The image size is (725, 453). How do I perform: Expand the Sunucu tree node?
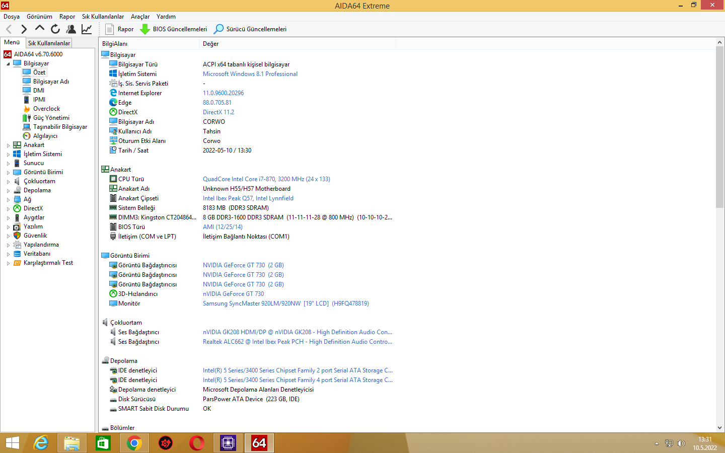(8, 164)
